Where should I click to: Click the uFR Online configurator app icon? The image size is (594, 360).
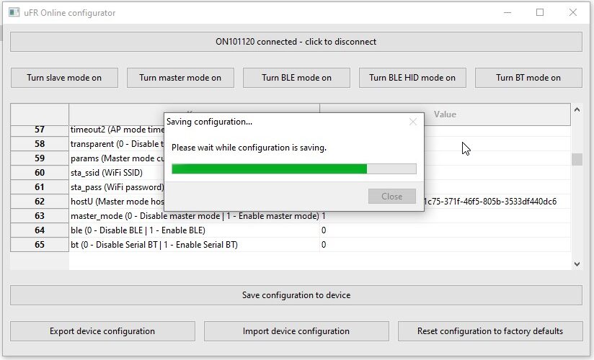pyautogui.click(x=14, y=12)
